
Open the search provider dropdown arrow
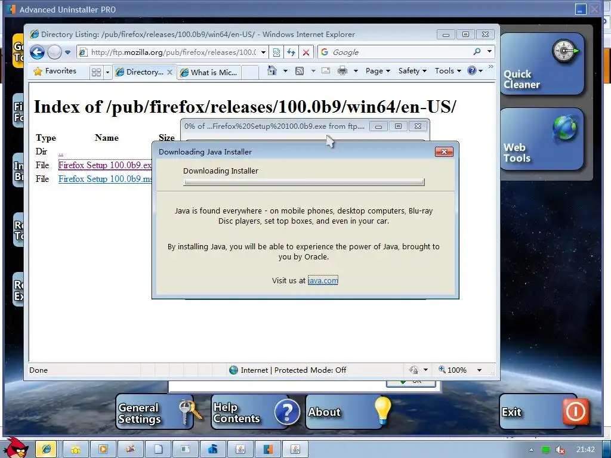point(489,52)
